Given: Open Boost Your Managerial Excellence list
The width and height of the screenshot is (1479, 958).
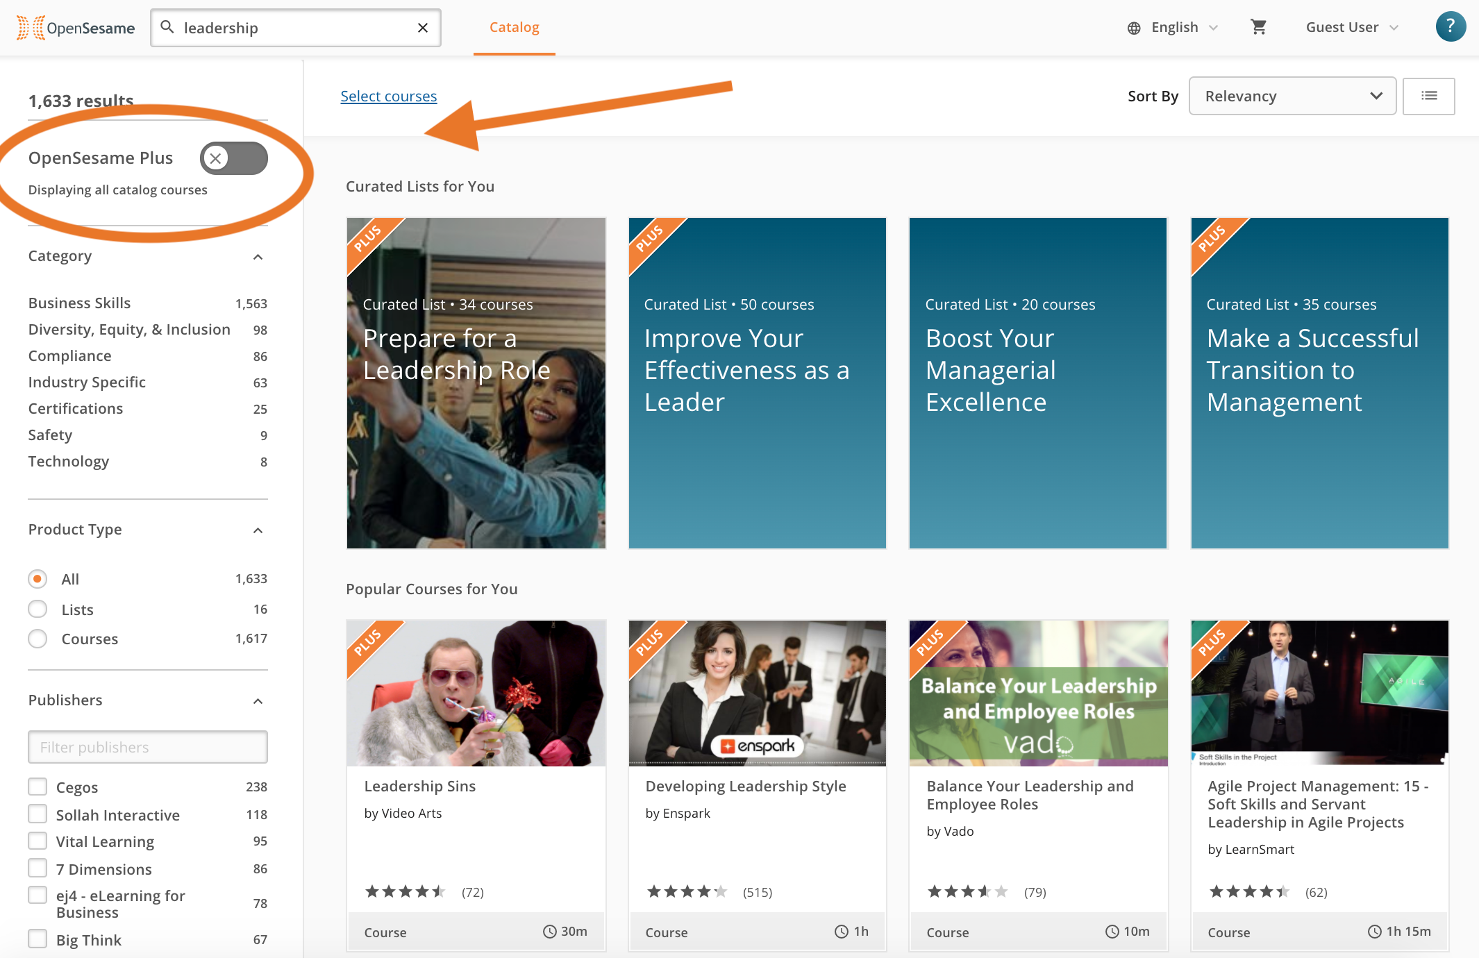Looking at the screenshot, I should (1038, 383).
